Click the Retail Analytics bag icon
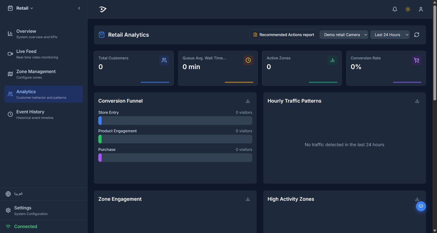Image resolution: width=437 pixels, height=233 pixels. [102, 35]
